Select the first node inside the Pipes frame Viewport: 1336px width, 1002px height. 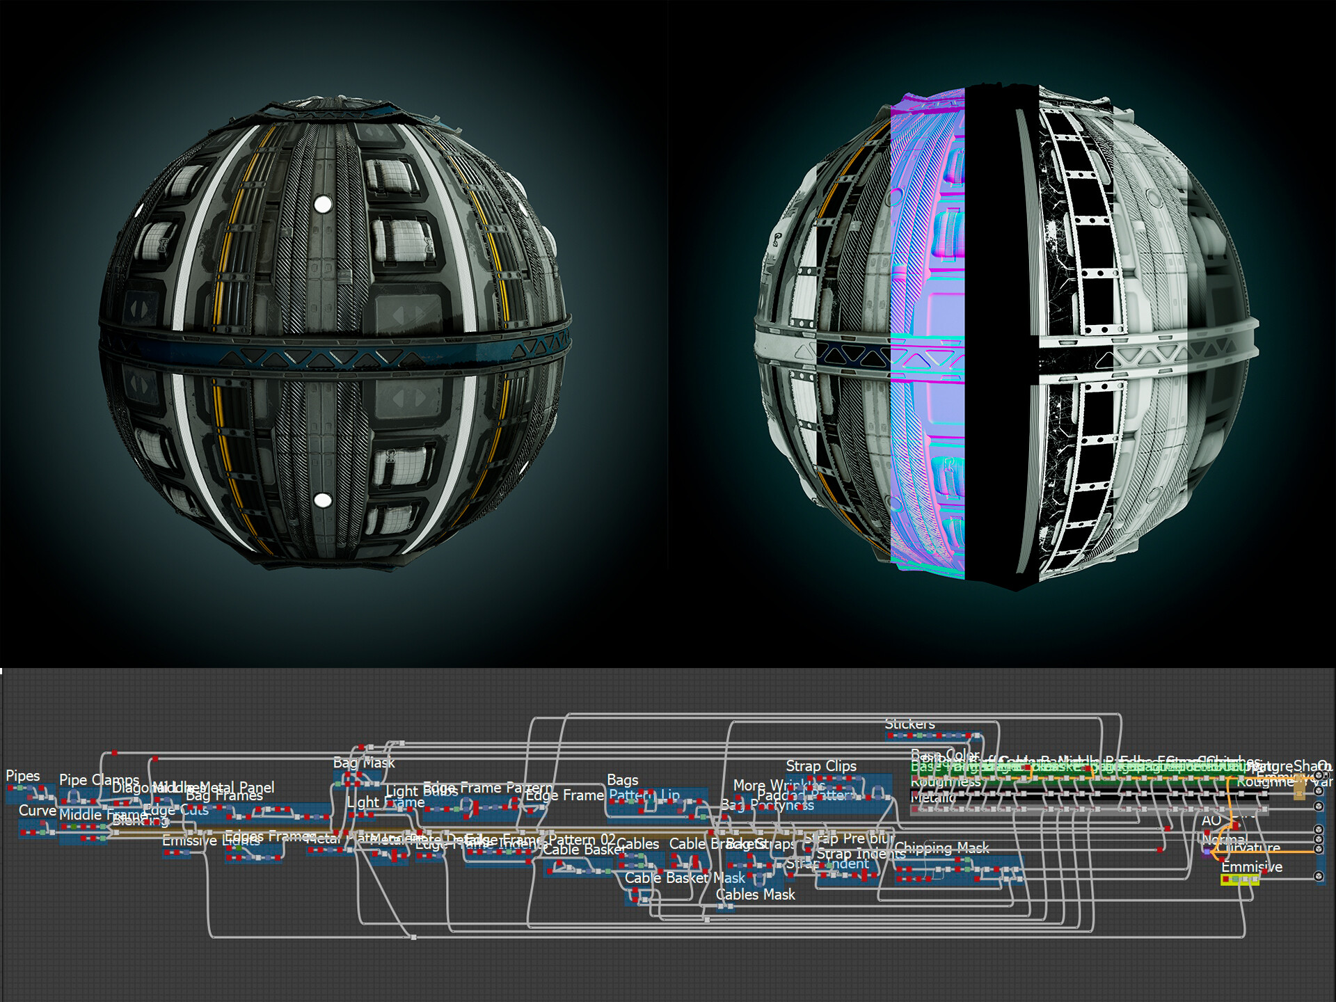[x=10, y=788]
